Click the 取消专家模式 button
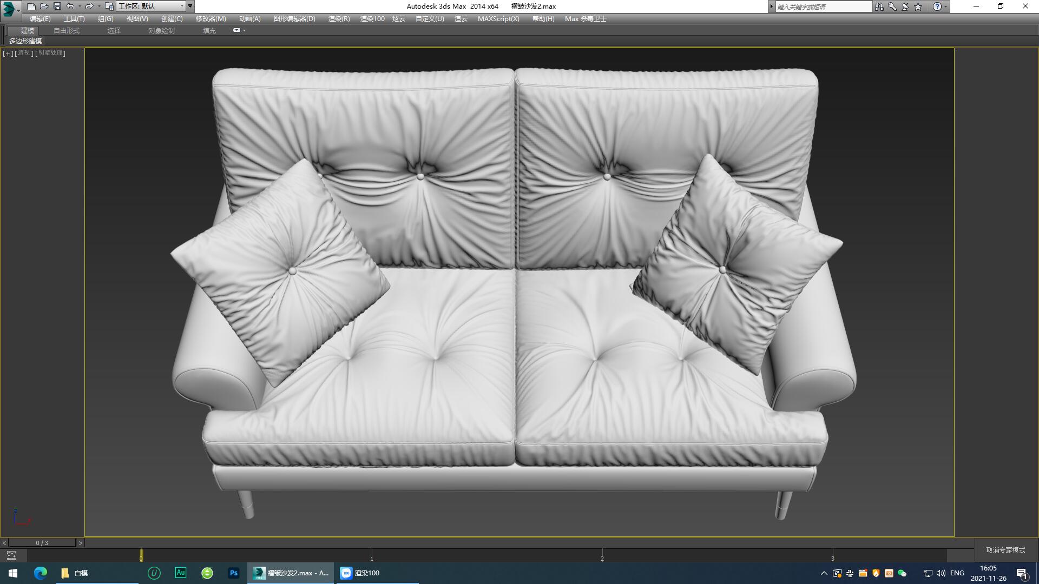 1005,549
